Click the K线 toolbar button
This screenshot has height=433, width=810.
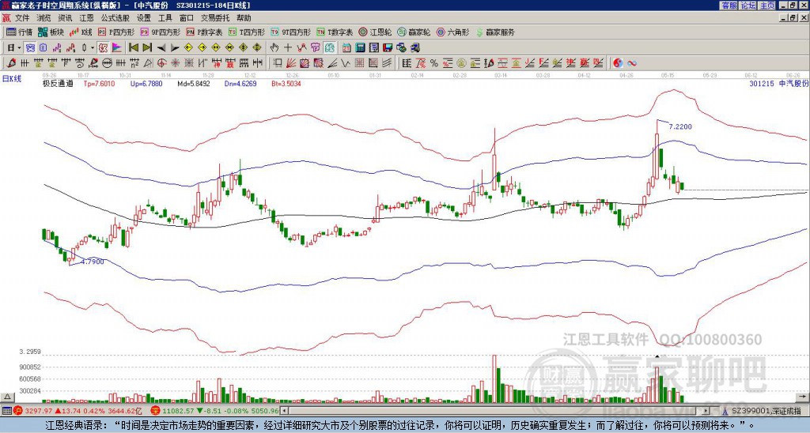[x=81, y=32]
